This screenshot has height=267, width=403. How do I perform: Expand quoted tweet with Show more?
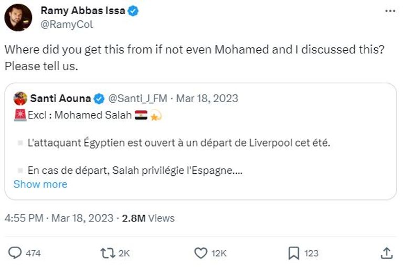(x=40, y=184)
